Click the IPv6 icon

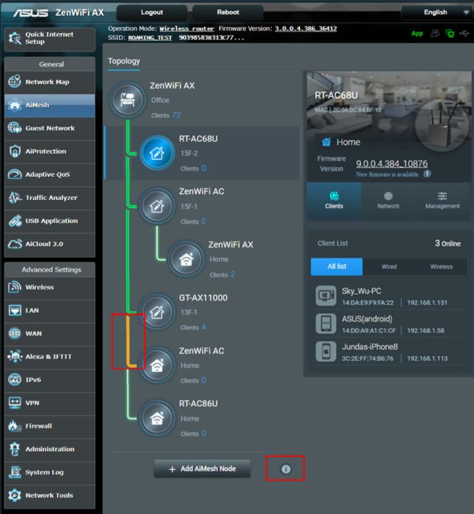[x=15, y=380]
